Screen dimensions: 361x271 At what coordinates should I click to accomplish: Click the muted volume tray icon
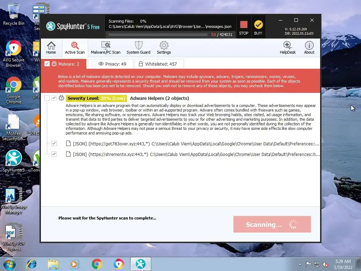pyautogui.click(x=325, y=264)
